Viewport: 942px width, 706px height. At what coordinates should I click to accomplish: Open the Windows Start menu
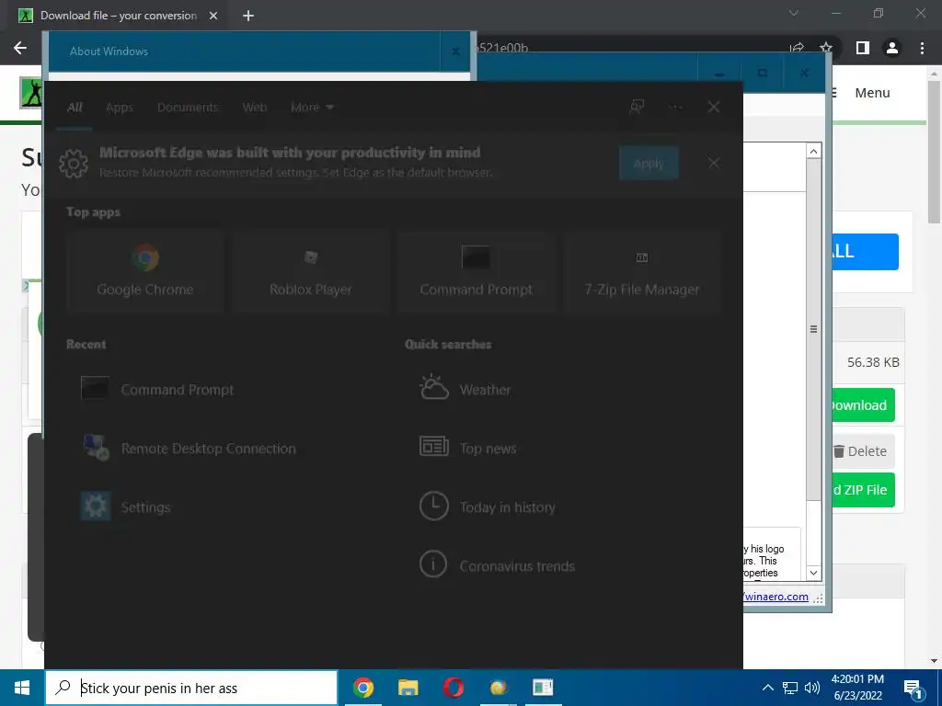22,688
